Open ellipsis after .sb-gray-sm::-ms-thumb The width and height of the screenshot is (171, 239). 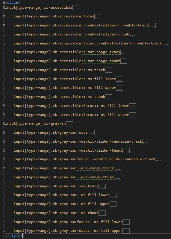pos(102,213)
